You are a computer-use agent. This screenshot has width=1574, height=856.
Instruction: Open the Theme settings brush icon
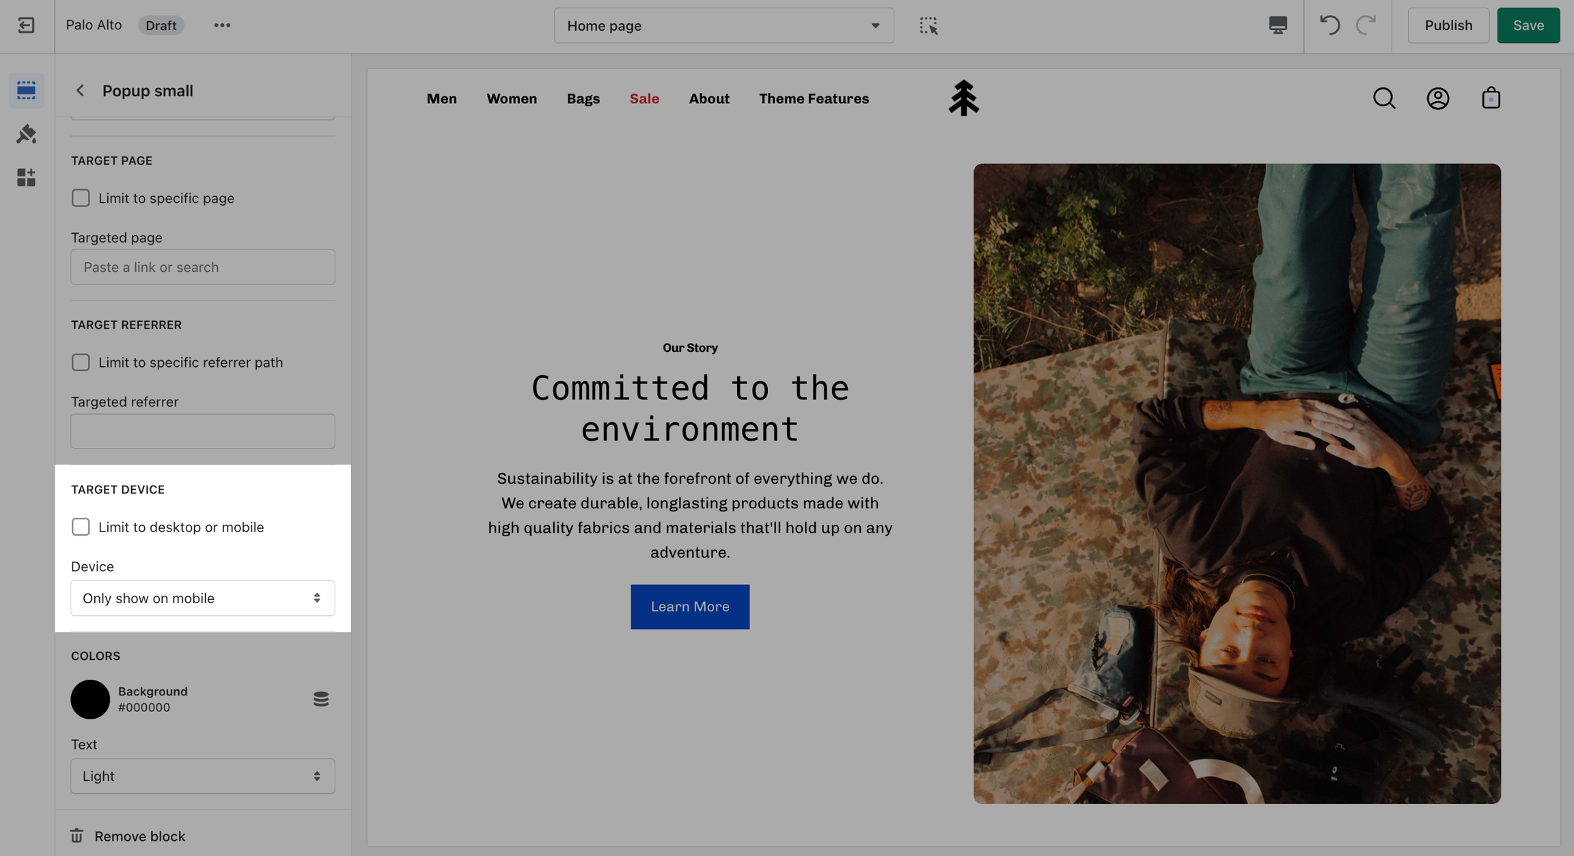point(26,134)
